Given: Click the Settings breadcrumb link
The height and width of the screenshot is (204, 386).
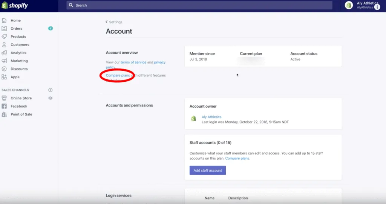Looking at the screenshot, I should coord(116,22).
